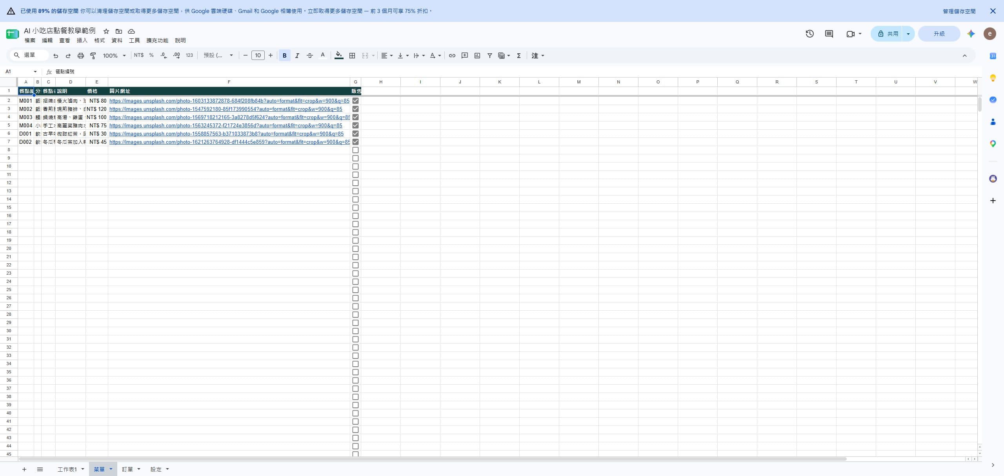This screenshot has width=1004, height=476.
Task: Check the checkbox in row 9
Action: [x=356, y=158]
